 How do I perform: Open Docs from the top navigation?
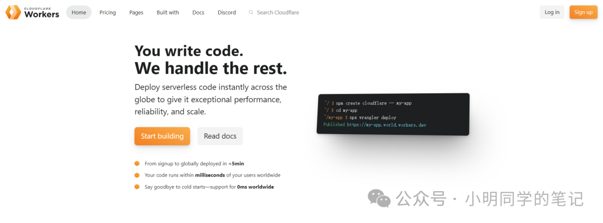(x=198, y=12)
